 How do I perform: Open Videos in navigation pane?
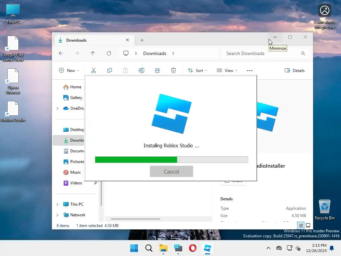point(72,183)
